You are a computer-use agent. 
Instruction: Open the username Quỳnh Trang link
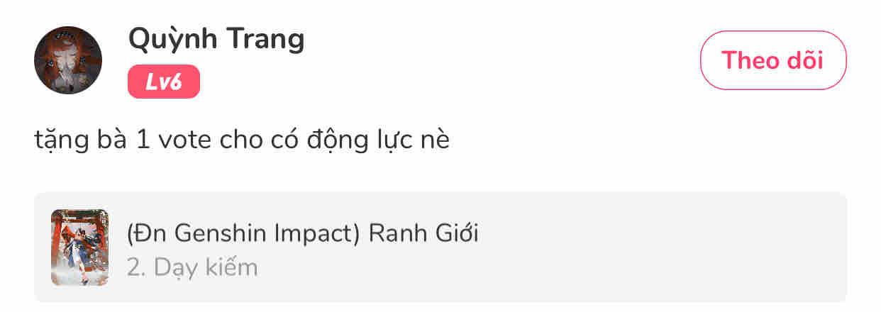pyautogui.click(x=216, y=40)
